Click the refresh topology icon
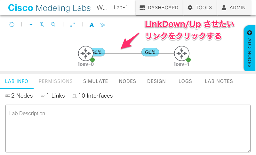 coord(12,25)
